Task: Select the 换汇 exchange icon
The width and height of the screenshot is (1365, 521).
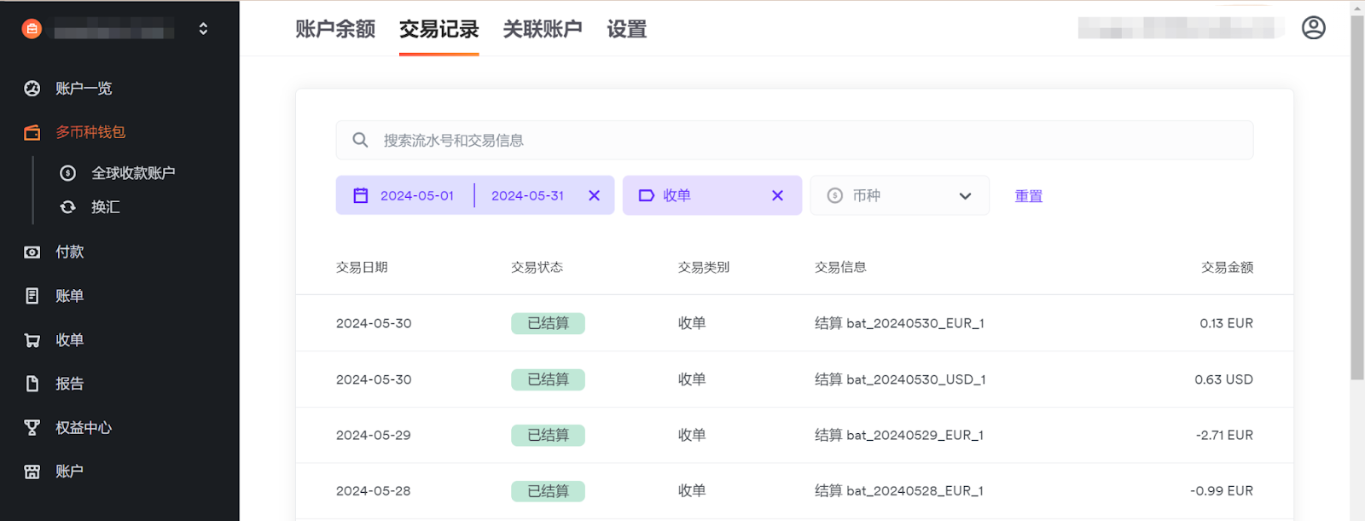Action: coord(68,207)
